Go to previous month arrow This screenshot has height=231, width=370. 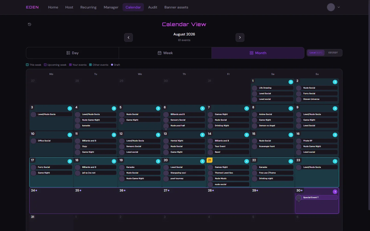coord(128,37)
